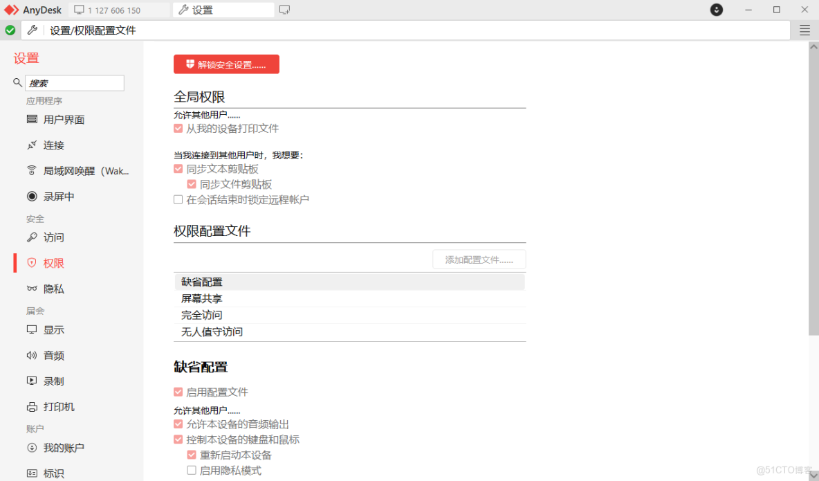Screen dimensions: 819x481
Task: Open the hamburger menu at top right
Action: [805, 30]
